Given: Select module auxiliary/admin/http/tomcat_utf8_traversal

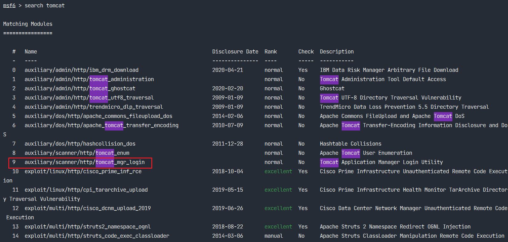Looking at the screenshot, I should pyautogui.click(x=89, y=98).
